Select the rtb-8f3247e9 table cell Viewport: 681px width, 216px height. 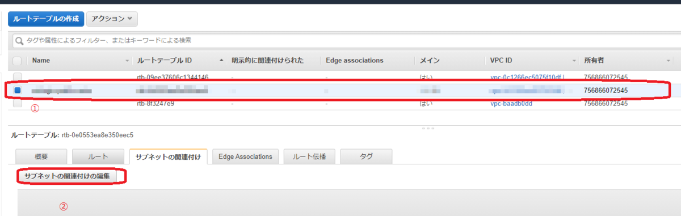(x=155, y=104)
